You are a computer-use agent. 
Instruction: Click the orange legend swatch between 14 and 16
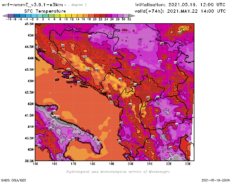[x=80, y=16]
